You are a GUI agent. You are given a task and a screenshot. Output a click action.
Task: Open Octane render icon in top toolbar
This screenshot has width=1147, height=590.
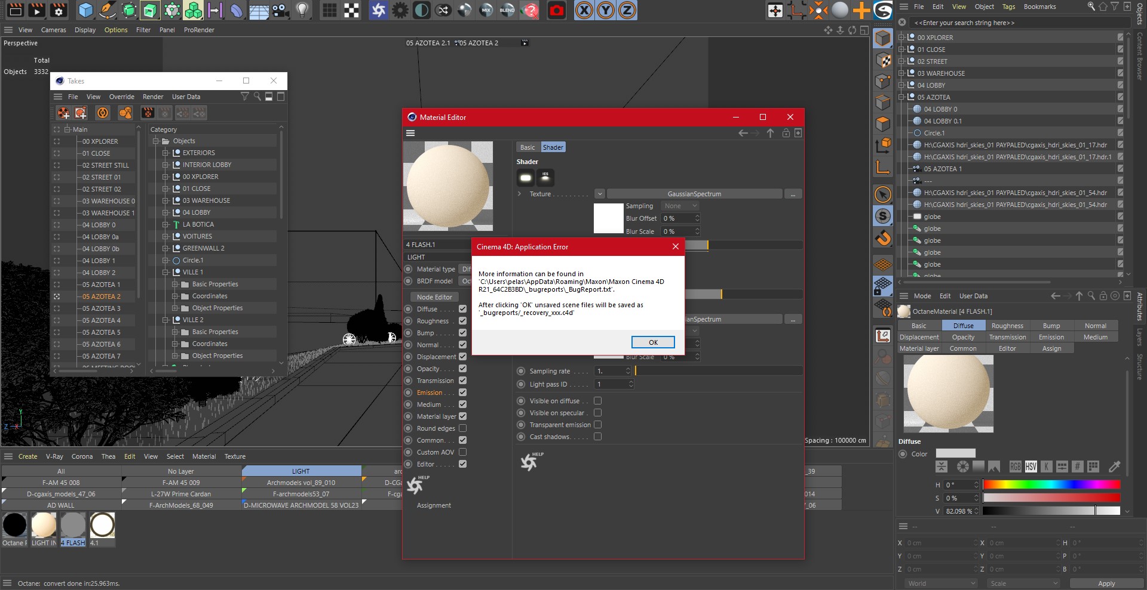point(378,10)
